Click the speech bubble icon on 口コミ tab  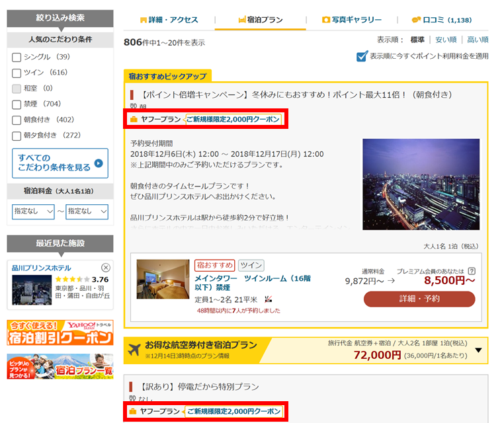(x=416, y=20)
